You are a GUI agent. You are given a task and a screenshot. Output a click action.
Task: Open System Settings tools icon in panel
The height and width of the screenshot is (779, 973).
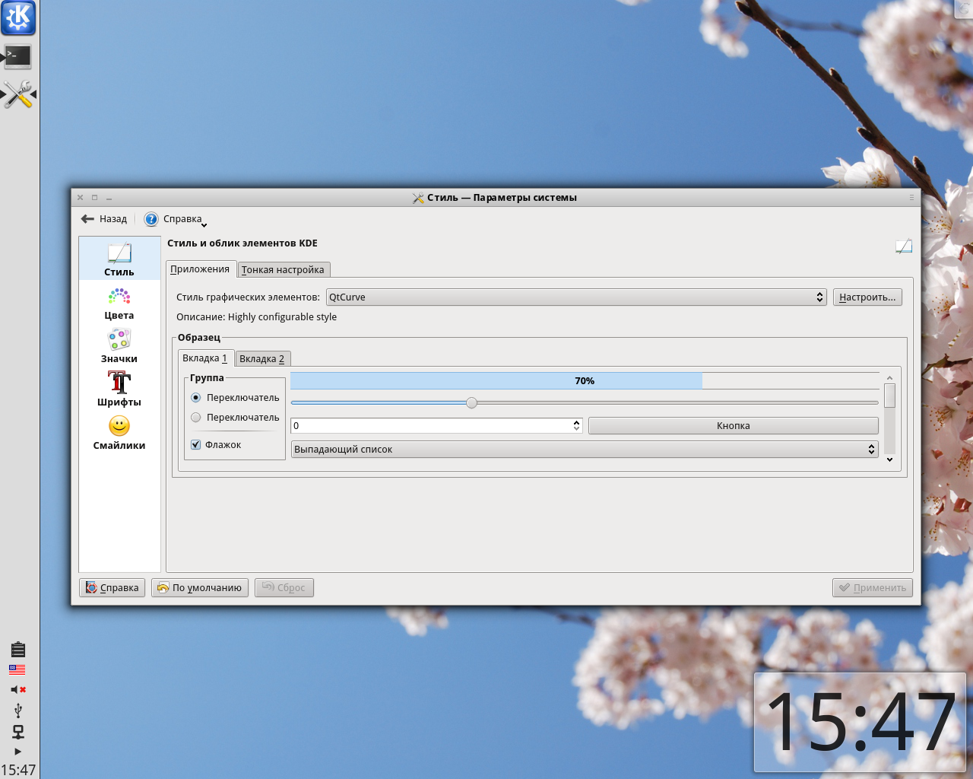18,95
